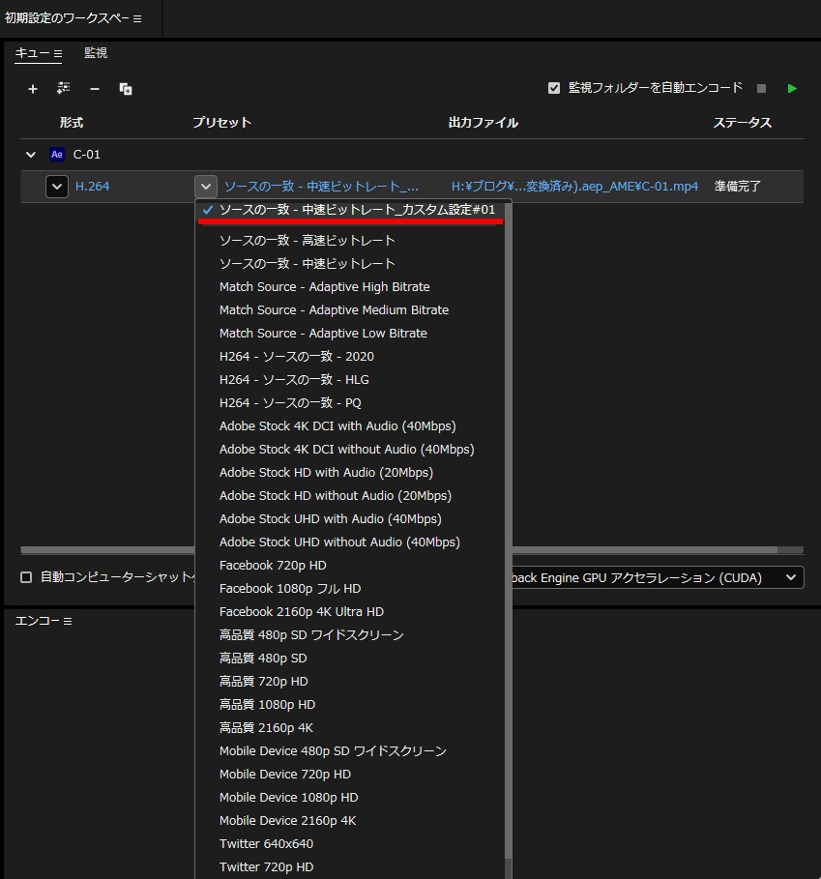This screenshot has width=821, height=879.
Task: Open the format dropdown next to H.264
Action: tap(57, 187)
